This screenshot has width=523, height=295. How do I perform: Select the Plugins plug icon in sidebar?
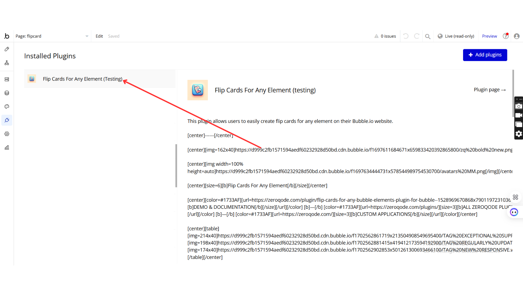tap(7, 120)
